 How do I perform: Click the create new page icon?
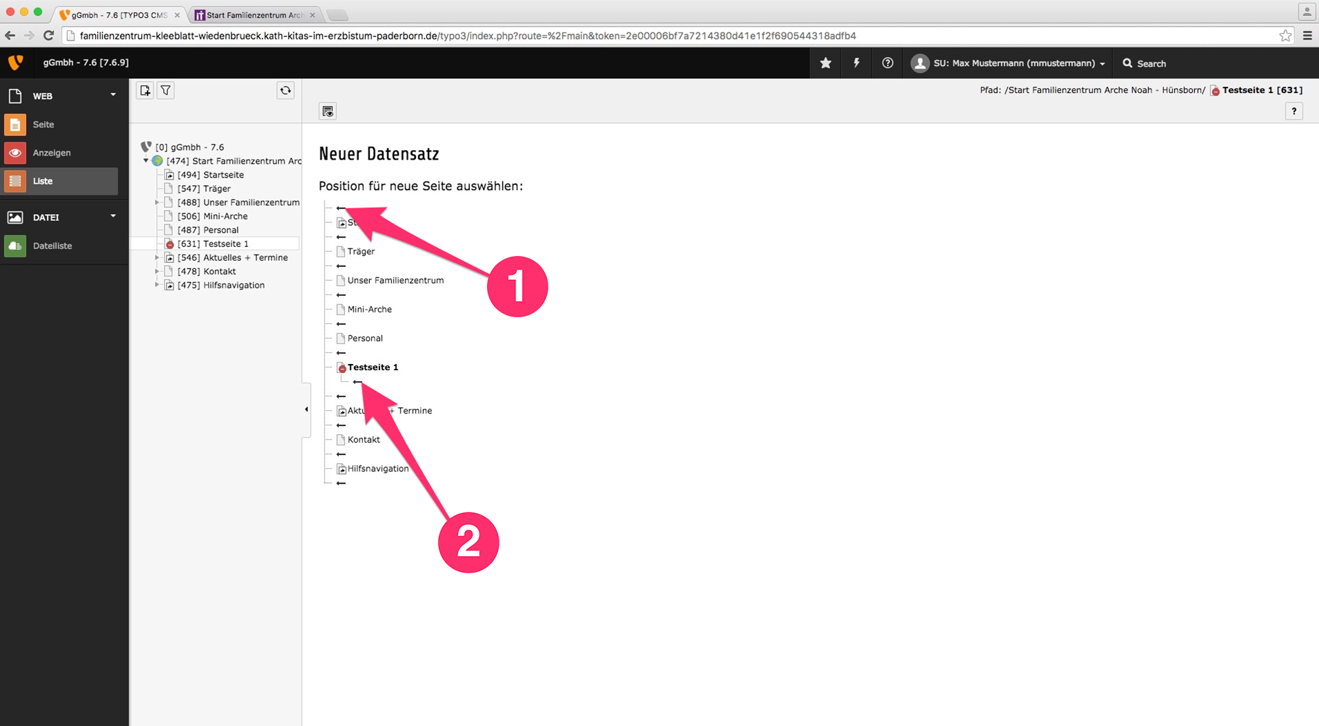point(145,91)
